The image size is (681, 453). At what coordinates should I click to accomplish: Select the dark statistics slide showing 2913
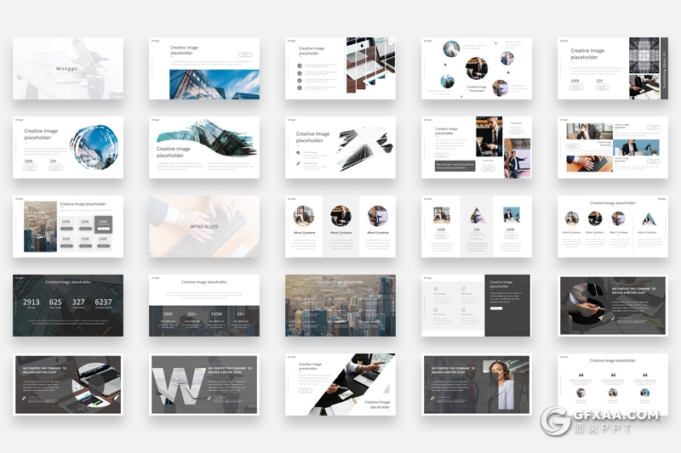68,305
